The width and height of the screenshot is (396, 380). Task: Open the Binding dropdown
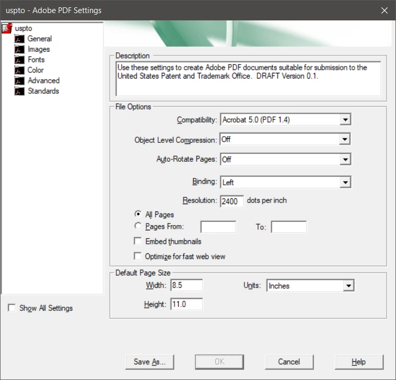pos(286,182)
